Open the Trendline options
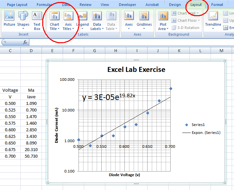 pos(213,20)
